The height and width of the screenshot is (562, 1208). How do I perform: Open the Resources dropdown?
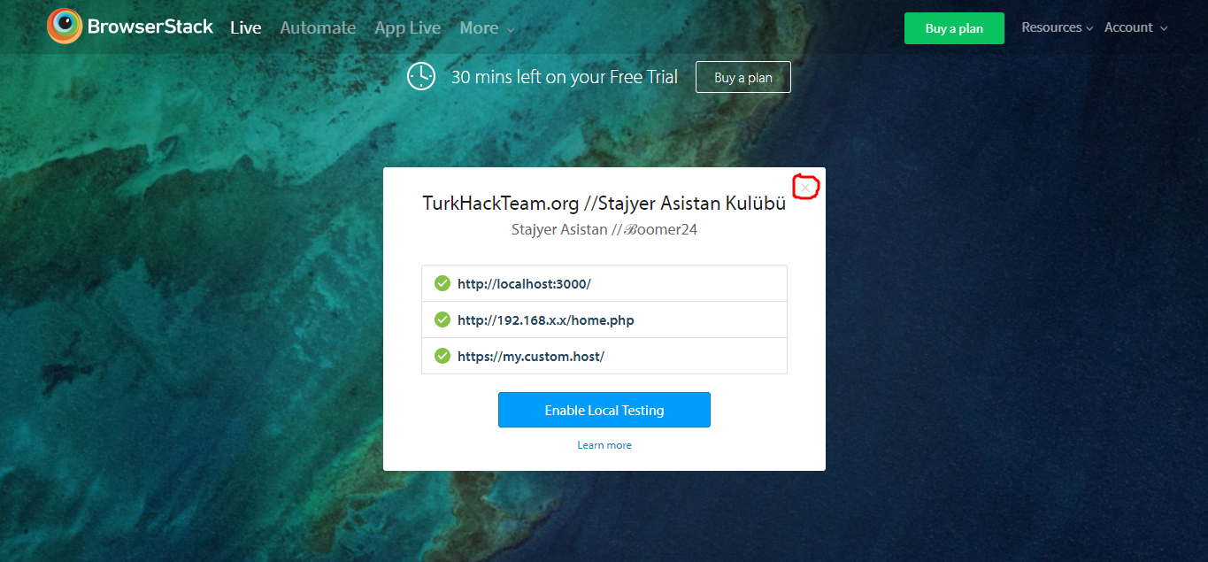[1057, 27]
